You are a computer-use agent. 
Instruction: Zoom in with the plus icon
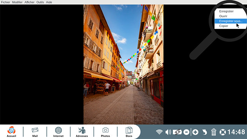pos(195,132)
